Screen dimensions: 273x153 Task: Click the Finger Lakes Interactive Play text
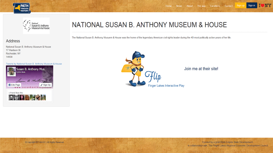[x=166, y=86]
